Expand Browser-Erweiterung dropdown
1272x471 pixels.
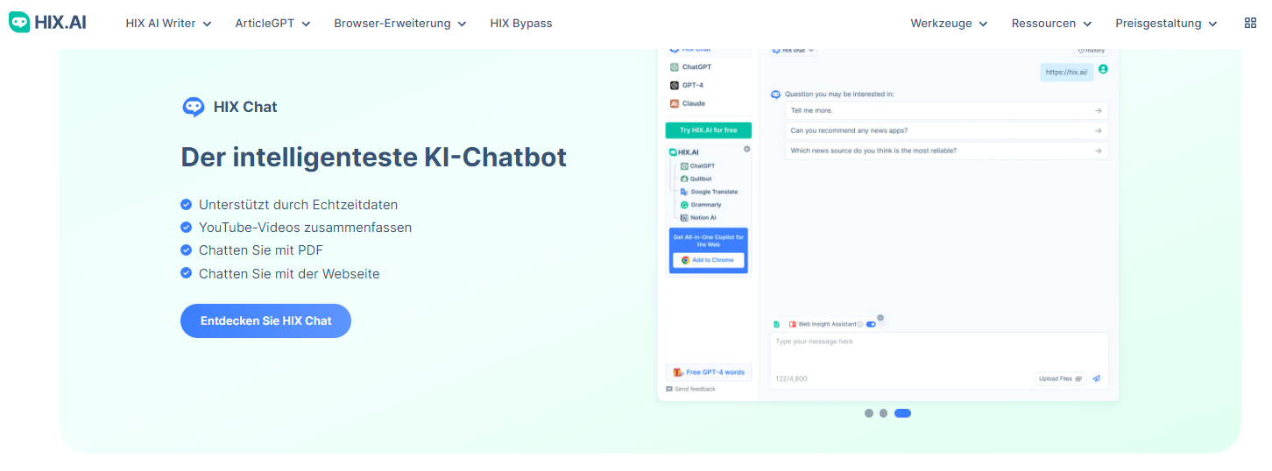(400, 24)
